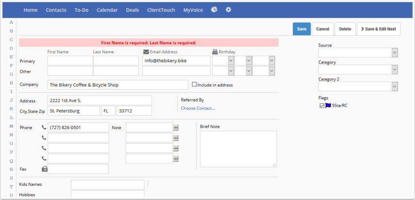Click the second phone note ellipsis button
The image size is (415, 200).
click(176, 138)
